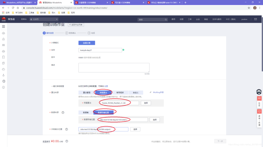Click 选择 next to the training output path
Viewport: 263px width, 147px height.
pyautogui.click(x=135, y=129)
